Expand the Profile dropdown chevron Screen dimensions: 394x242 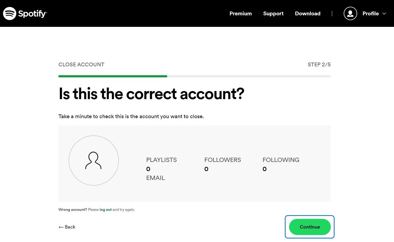click(x=384, y=13)
